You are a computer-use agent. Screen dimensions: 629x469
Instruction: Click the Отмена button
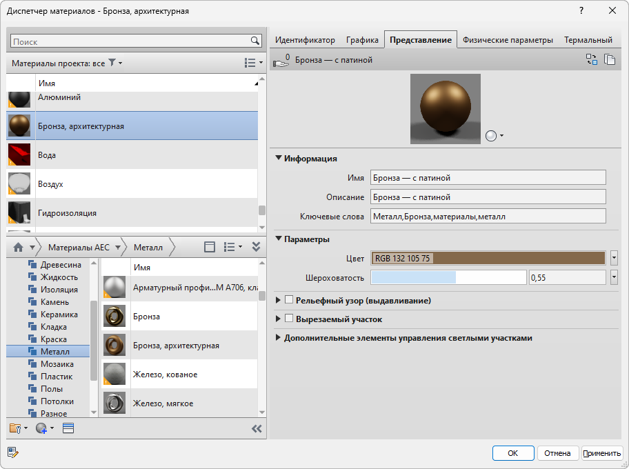click(557, 453)
